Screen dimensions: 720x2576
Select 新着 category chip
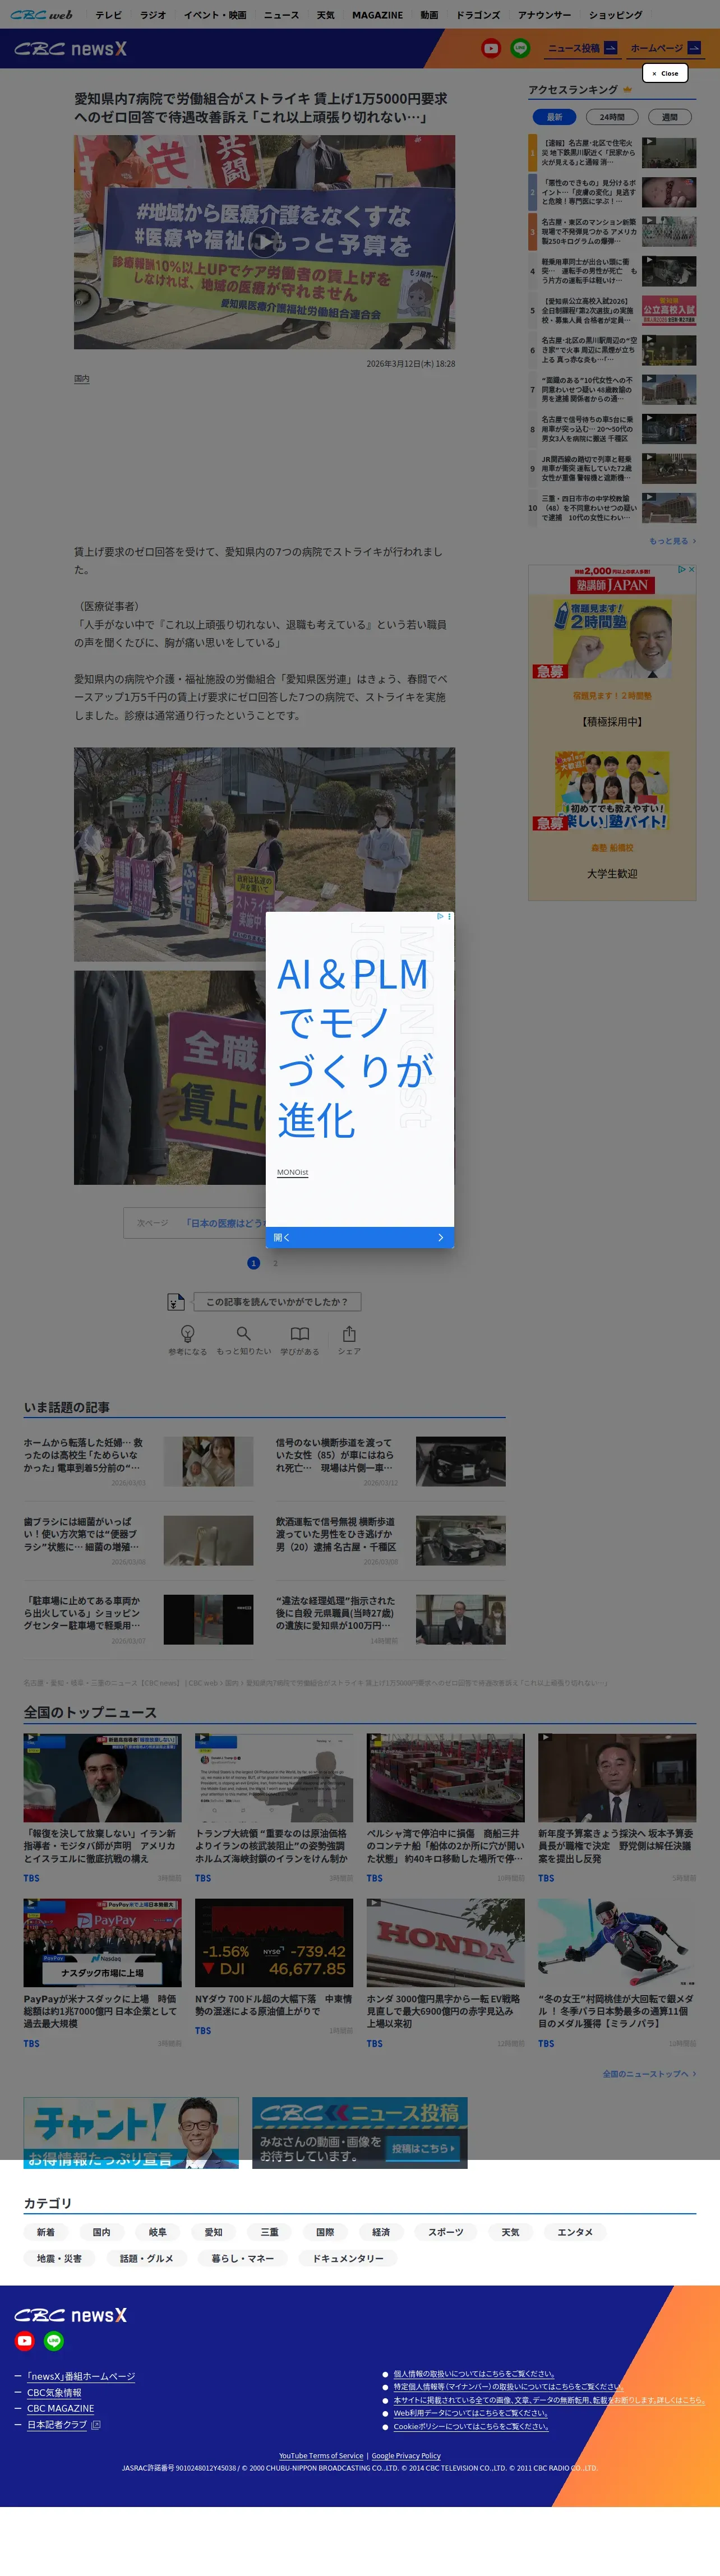pyautogui.click(x=45, y=2232)
